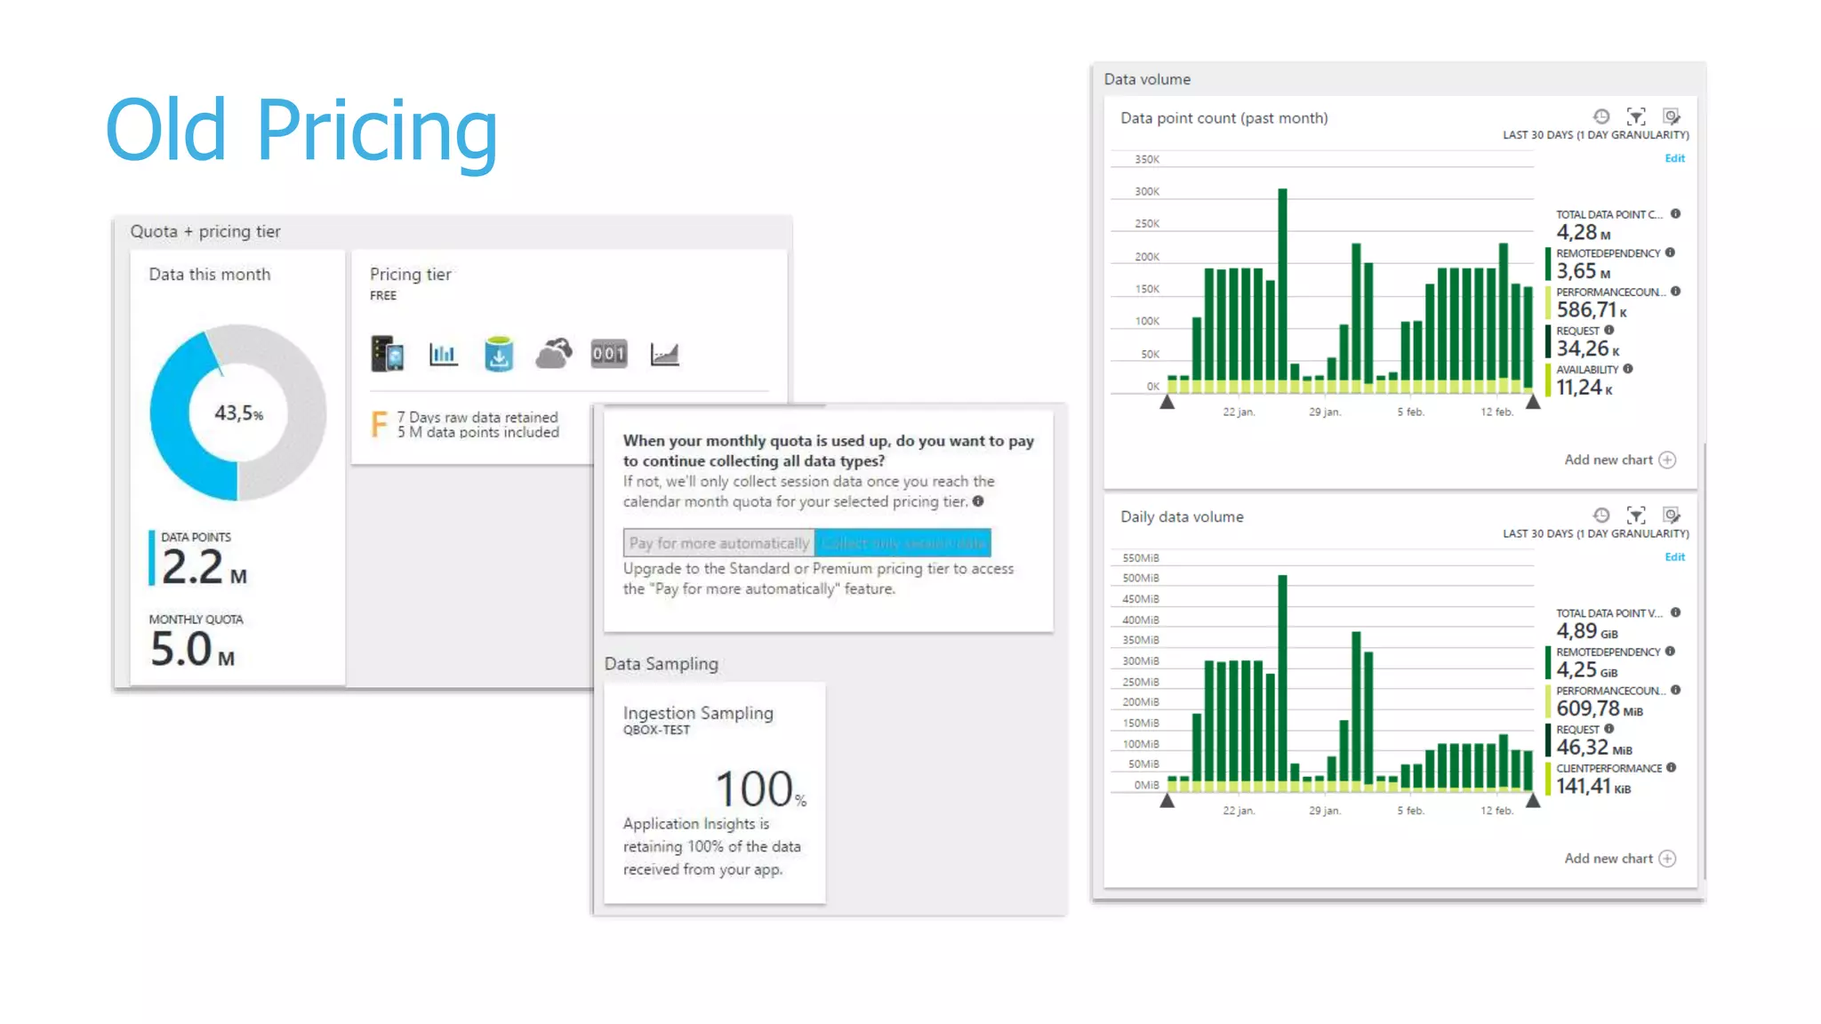Open the Ingestion Sampling 100% tile
This screenshot has width=1821, height=1024.
tap(714, 792)
